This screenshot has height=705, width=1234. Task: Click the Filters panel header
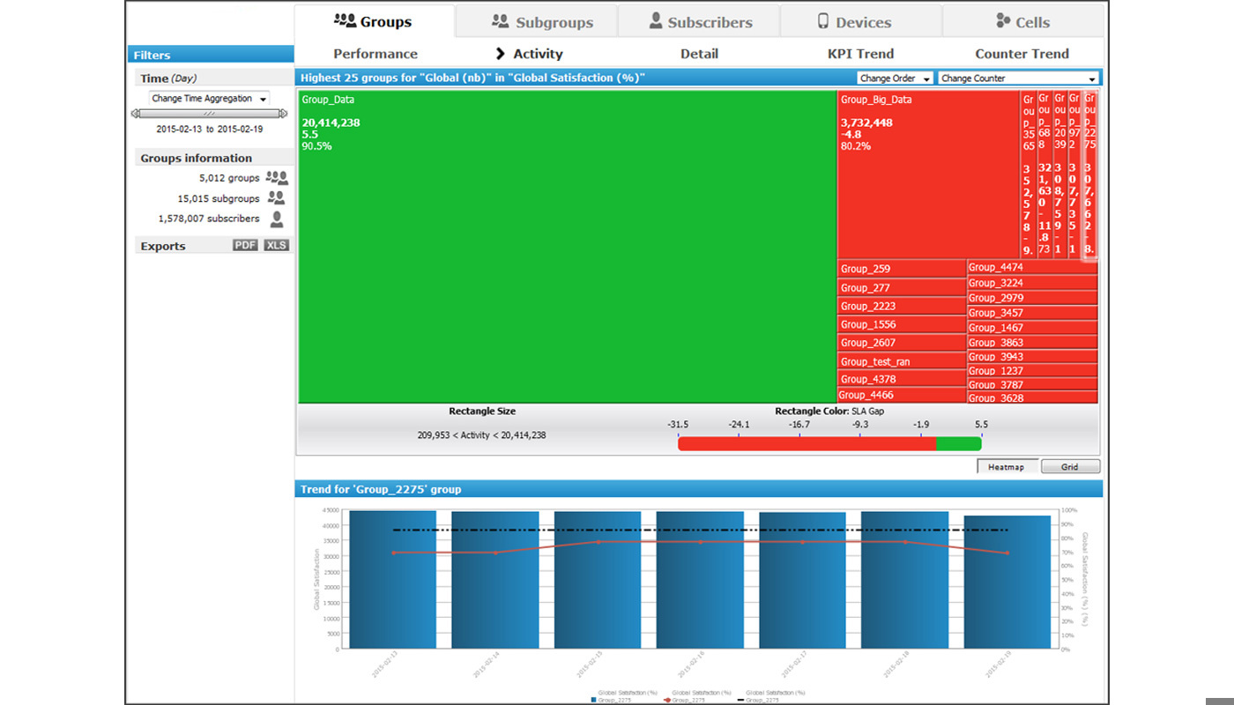211,55
